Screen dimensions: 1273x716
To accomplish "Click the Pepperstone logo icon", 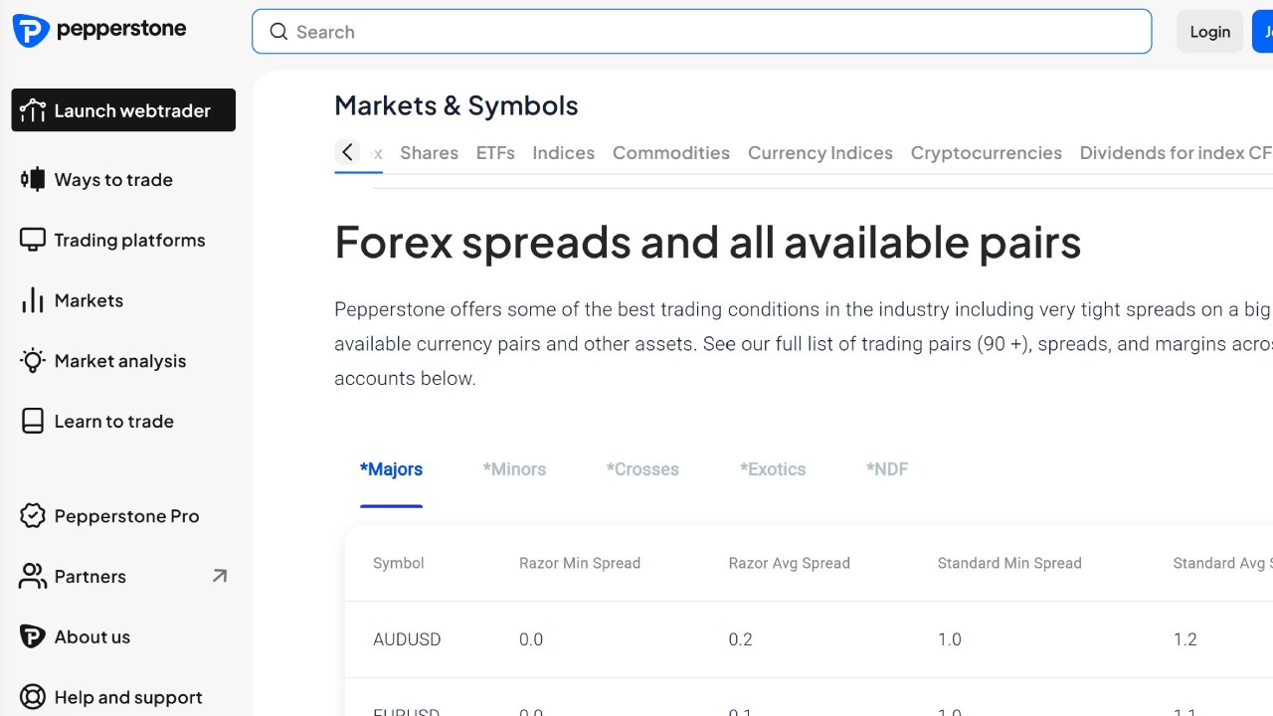I will click(x=31, y=31).
